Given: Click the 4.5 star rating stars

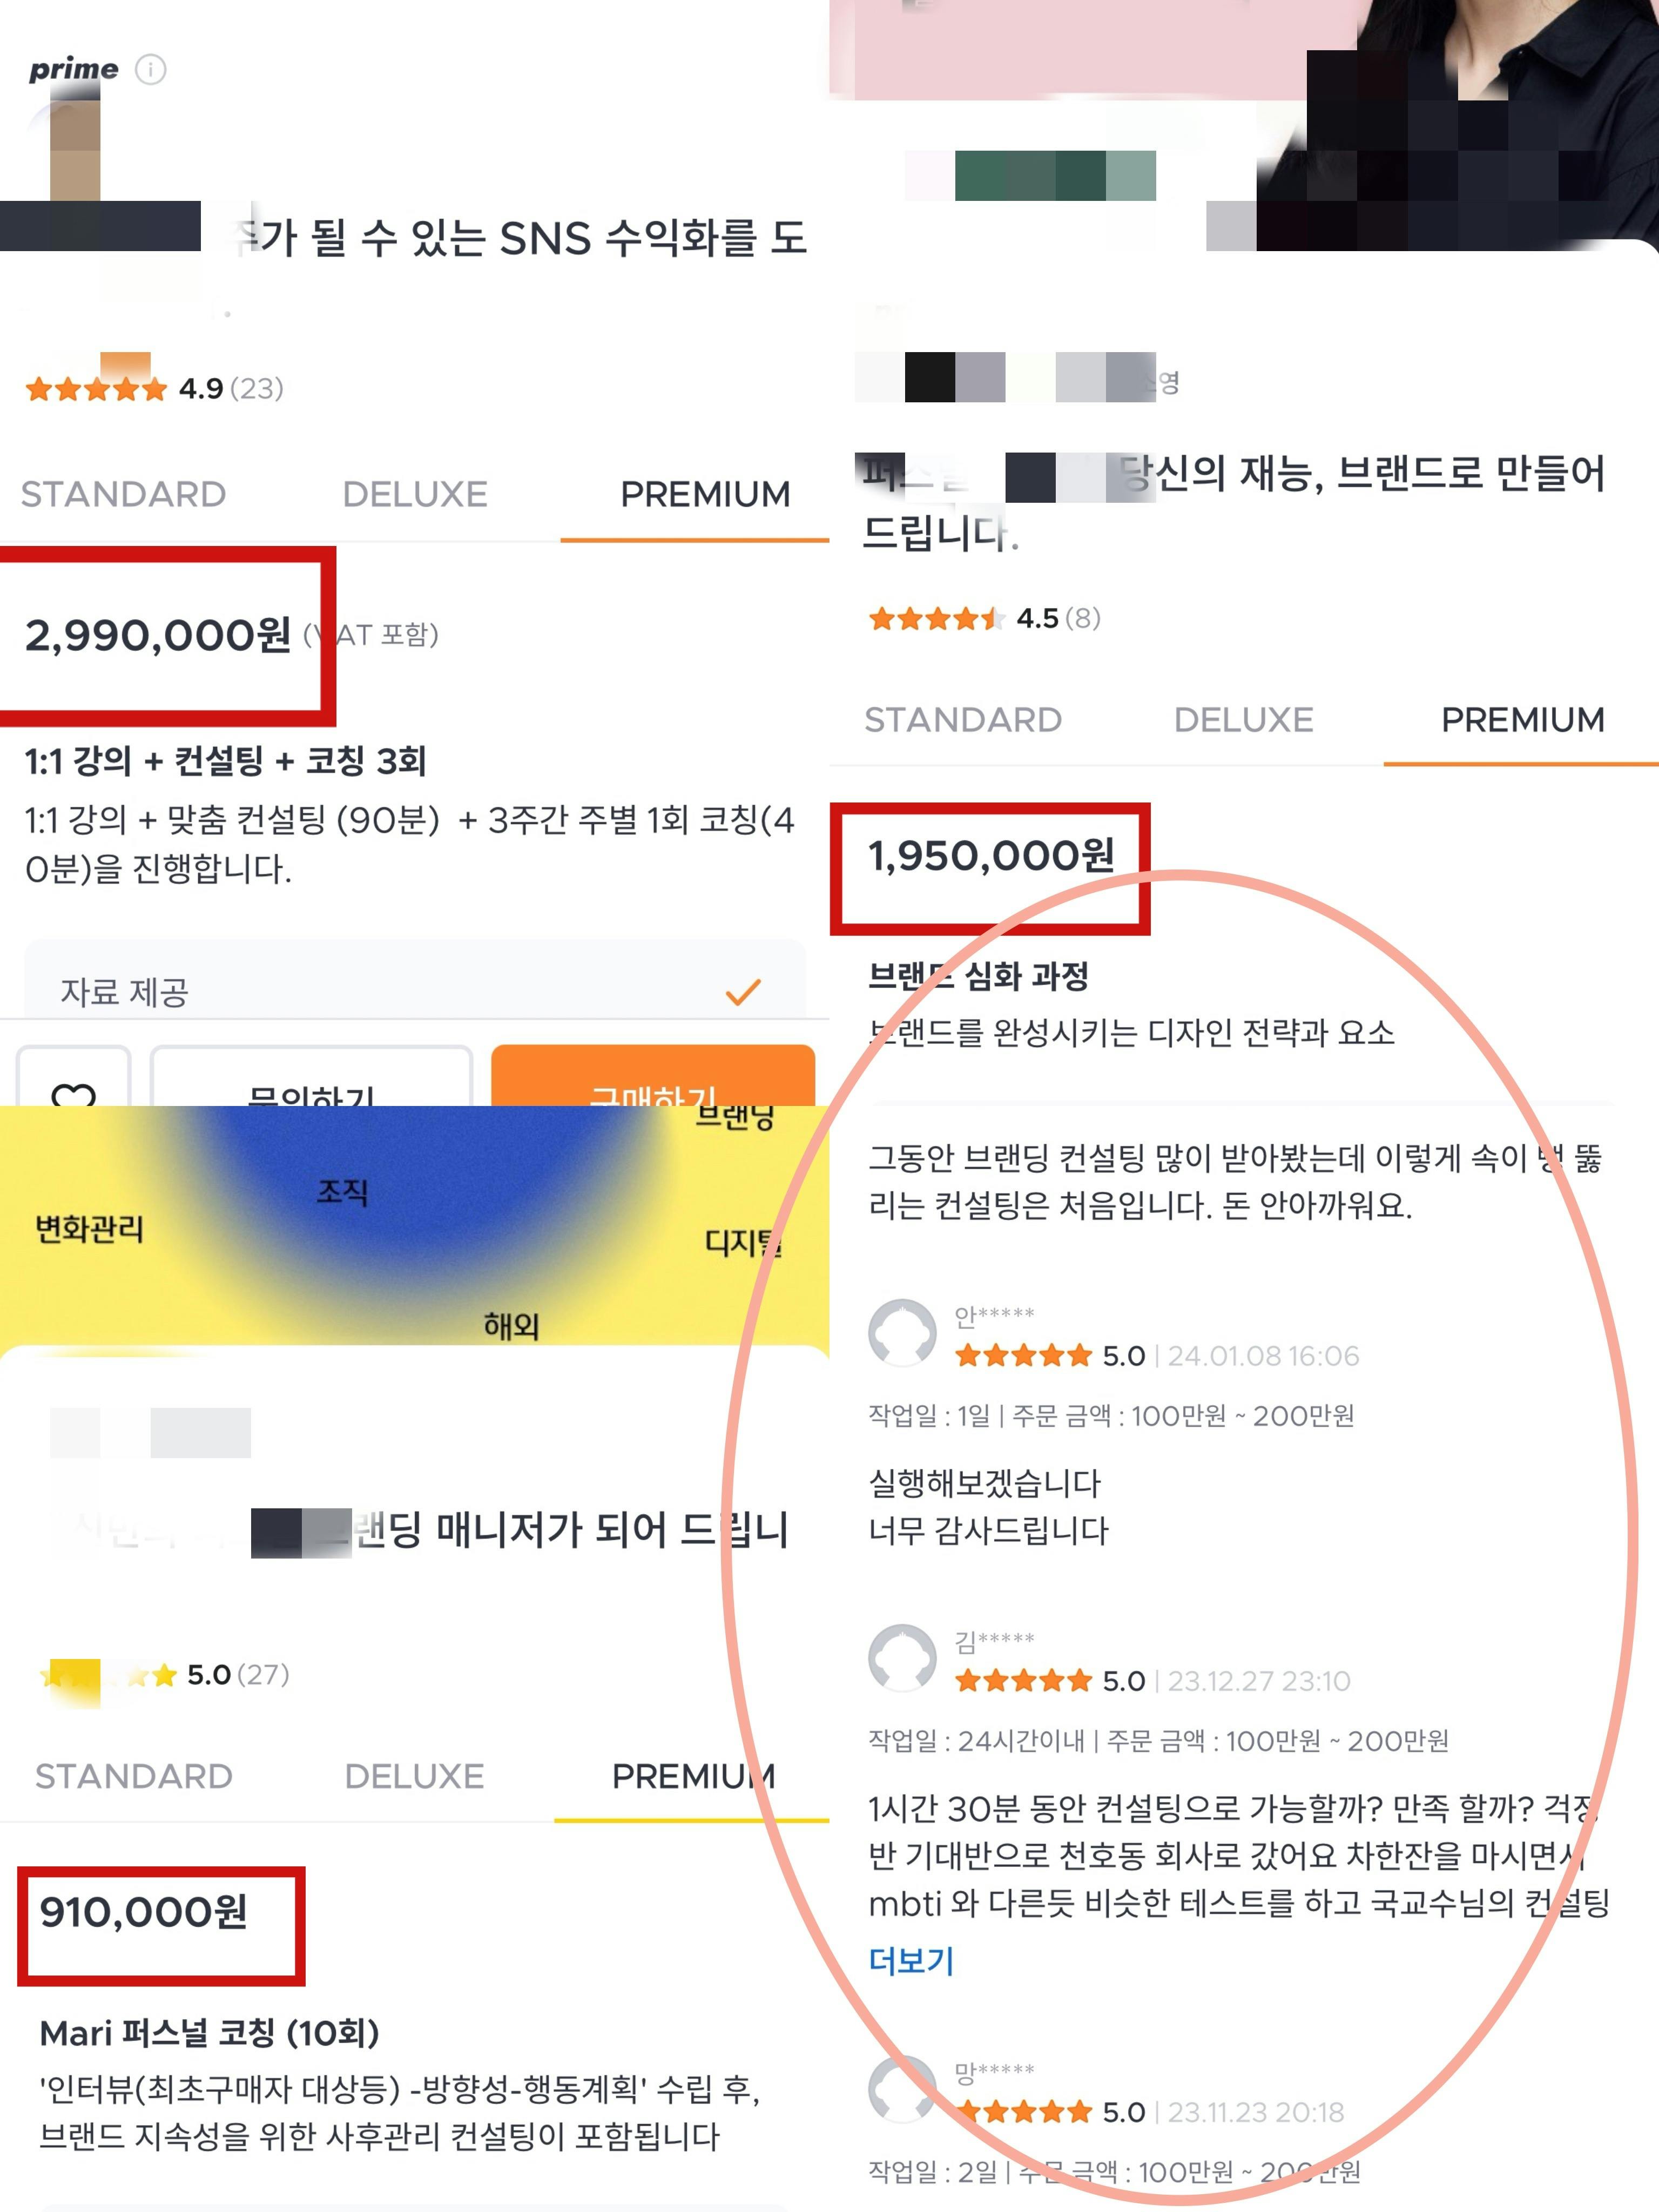Looking at the screenshot, I should (x=935, y=619).
